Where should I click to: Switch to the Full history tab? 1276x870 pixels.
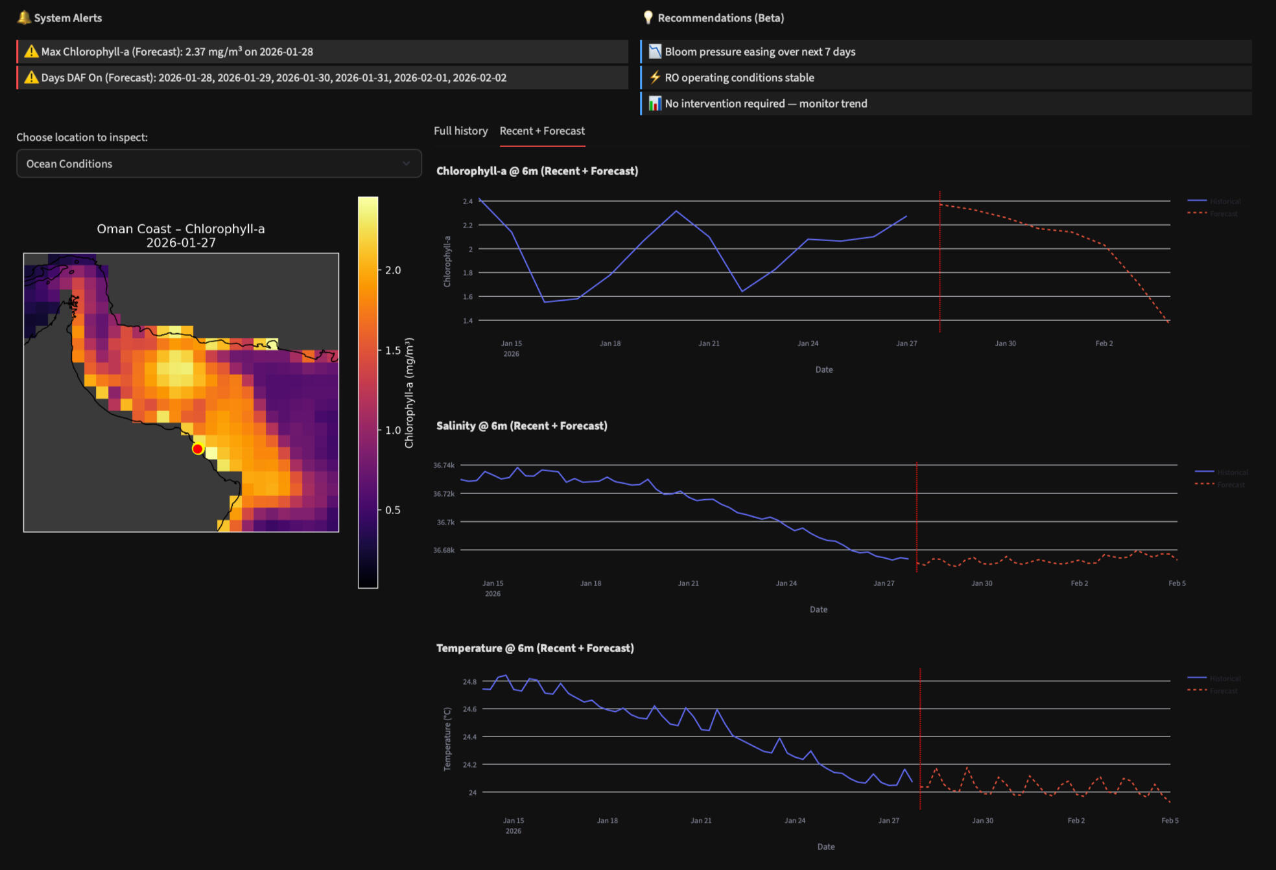[460, 131]
